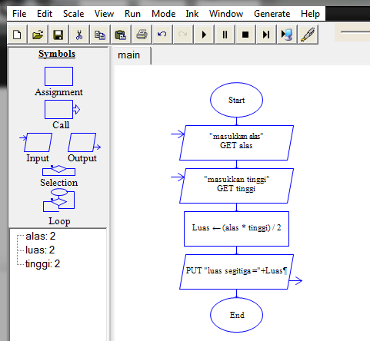The height and width of the screenshot is (341, 370).
Task: Open the Edit menu
Action: pos(45,14)
